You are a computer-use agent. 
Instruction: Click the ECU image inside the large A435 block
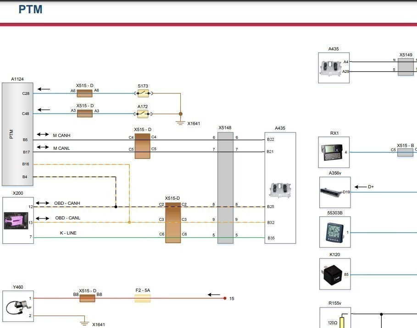[x=280, y=190]
